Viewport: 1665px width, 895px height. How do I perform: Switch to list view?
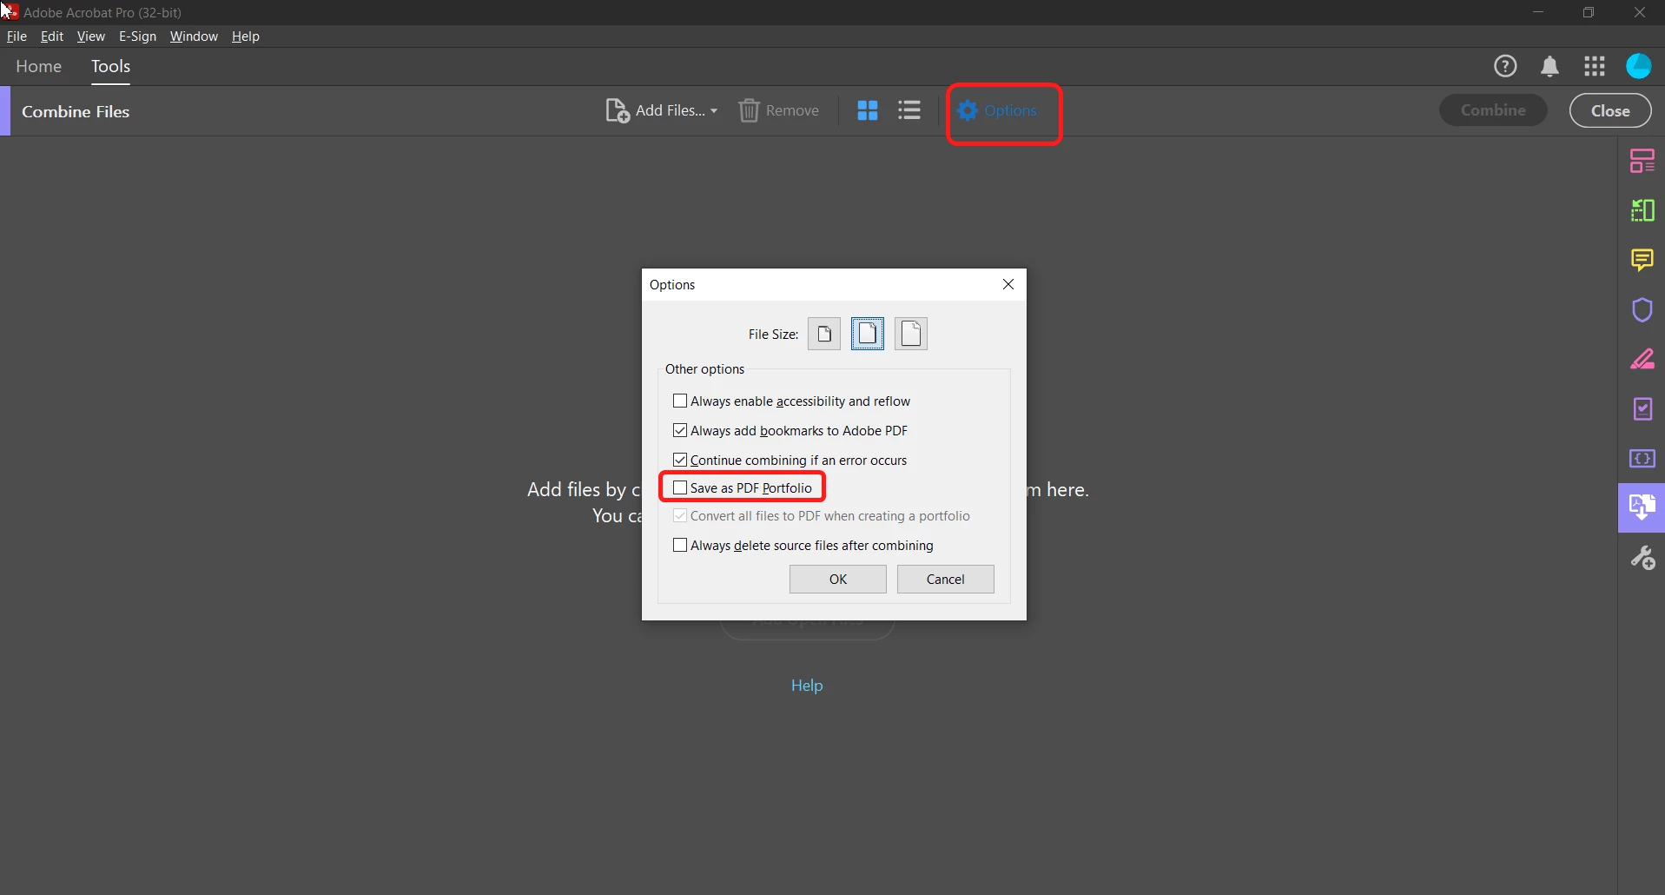909,110
